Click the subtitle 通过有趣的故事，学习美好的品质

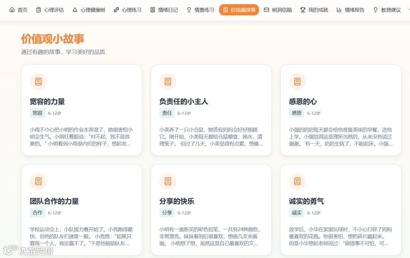63,52
